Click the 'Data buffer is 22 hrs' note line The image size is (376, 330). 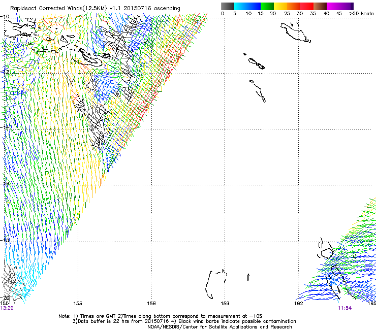184,321
